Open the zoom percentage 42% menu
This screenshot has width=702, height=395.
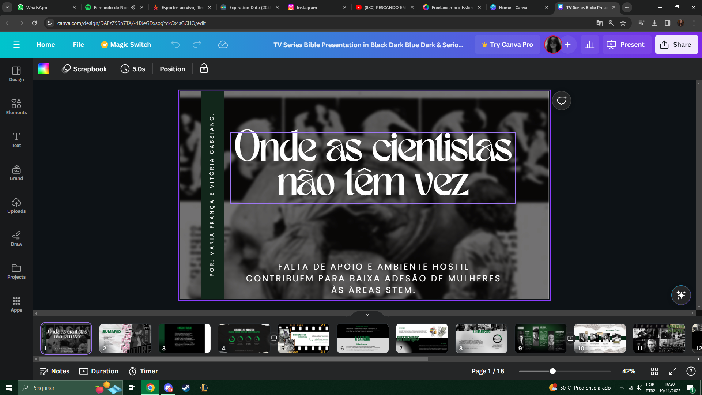pyautogui.click(x=629, y=371)
